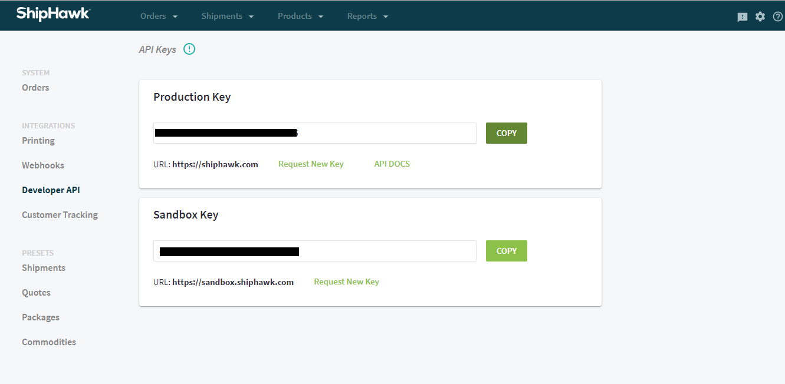Click the Sandbox Key heading
This screenshot has height=384, width=785.
(186, 215)
